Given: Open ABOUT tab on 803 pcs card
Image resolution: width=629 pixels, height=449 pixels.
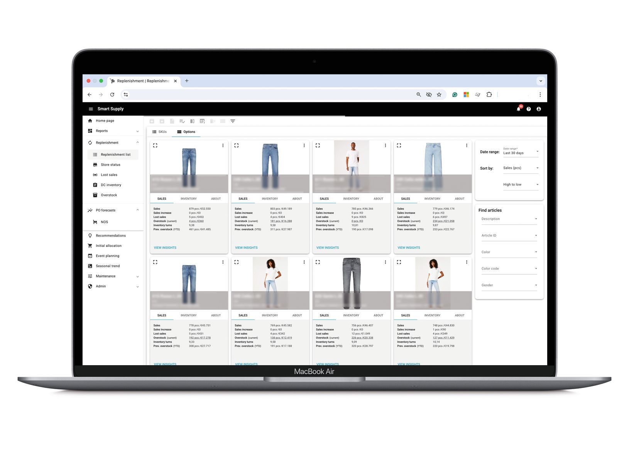Looking at the screenshot, I should 297,199.
